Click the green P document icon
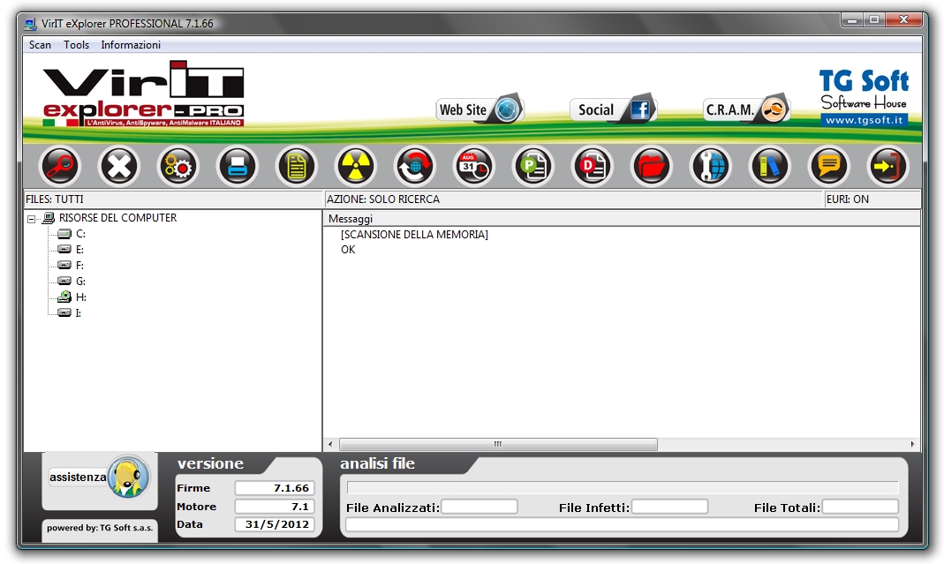 [x=532, y=166]
